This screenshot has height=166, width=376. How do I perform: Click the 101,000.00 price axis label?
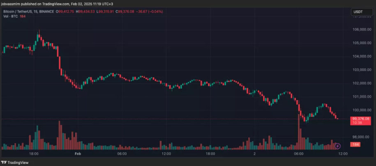tap(362, 97)
